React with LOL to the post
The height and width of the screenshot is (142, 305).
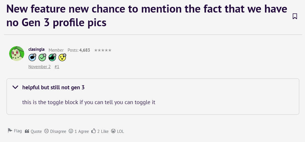117,131
